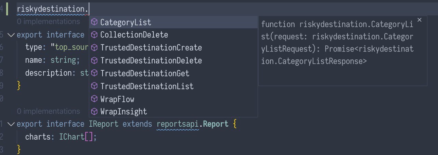
Task: Click the cube icon next to TrustedDestinationCreate
Action: [94, 48]
